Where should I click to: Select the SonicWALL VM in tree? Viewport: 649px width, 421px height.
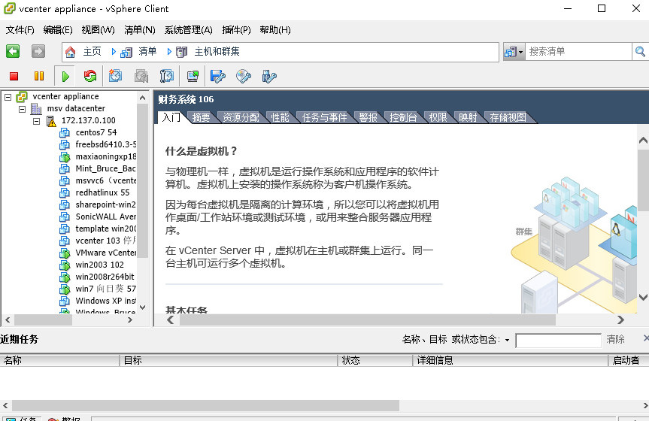(x=105, y=217)
